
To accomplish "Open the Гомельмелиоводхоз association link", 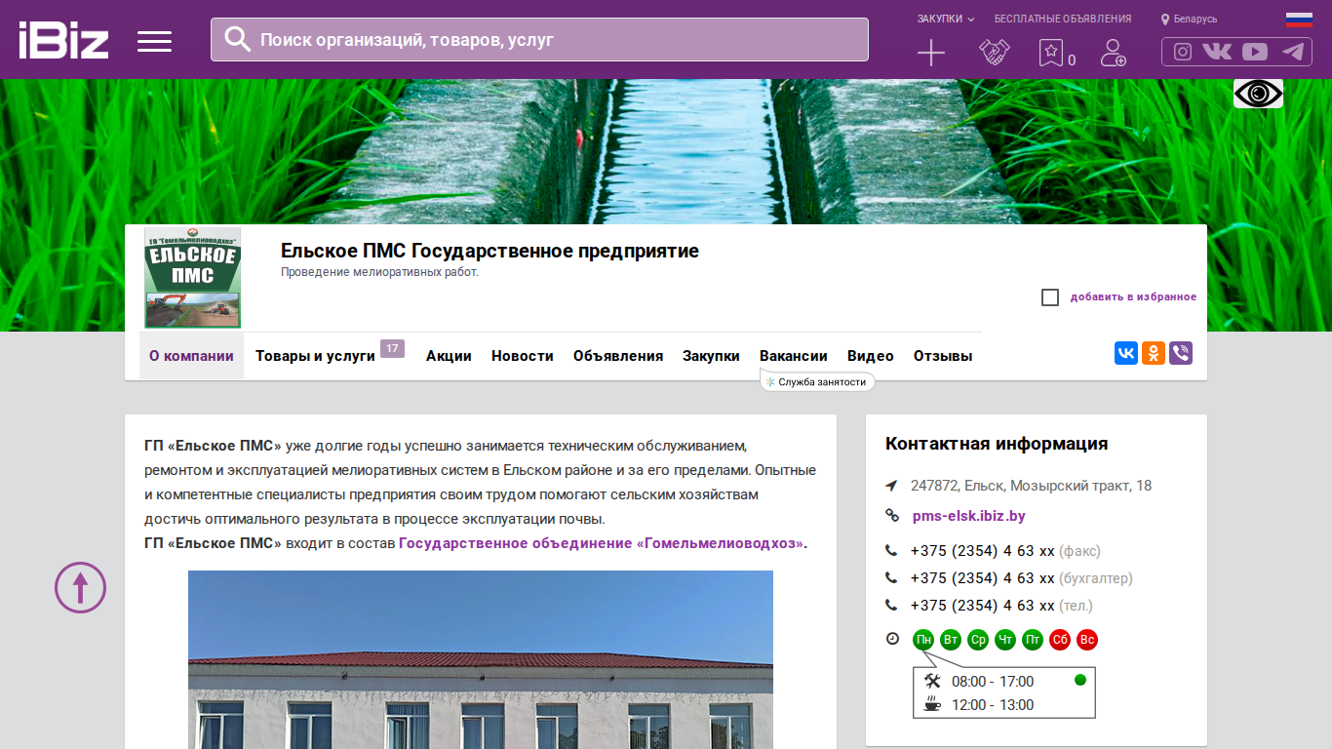I will point(603,543).
